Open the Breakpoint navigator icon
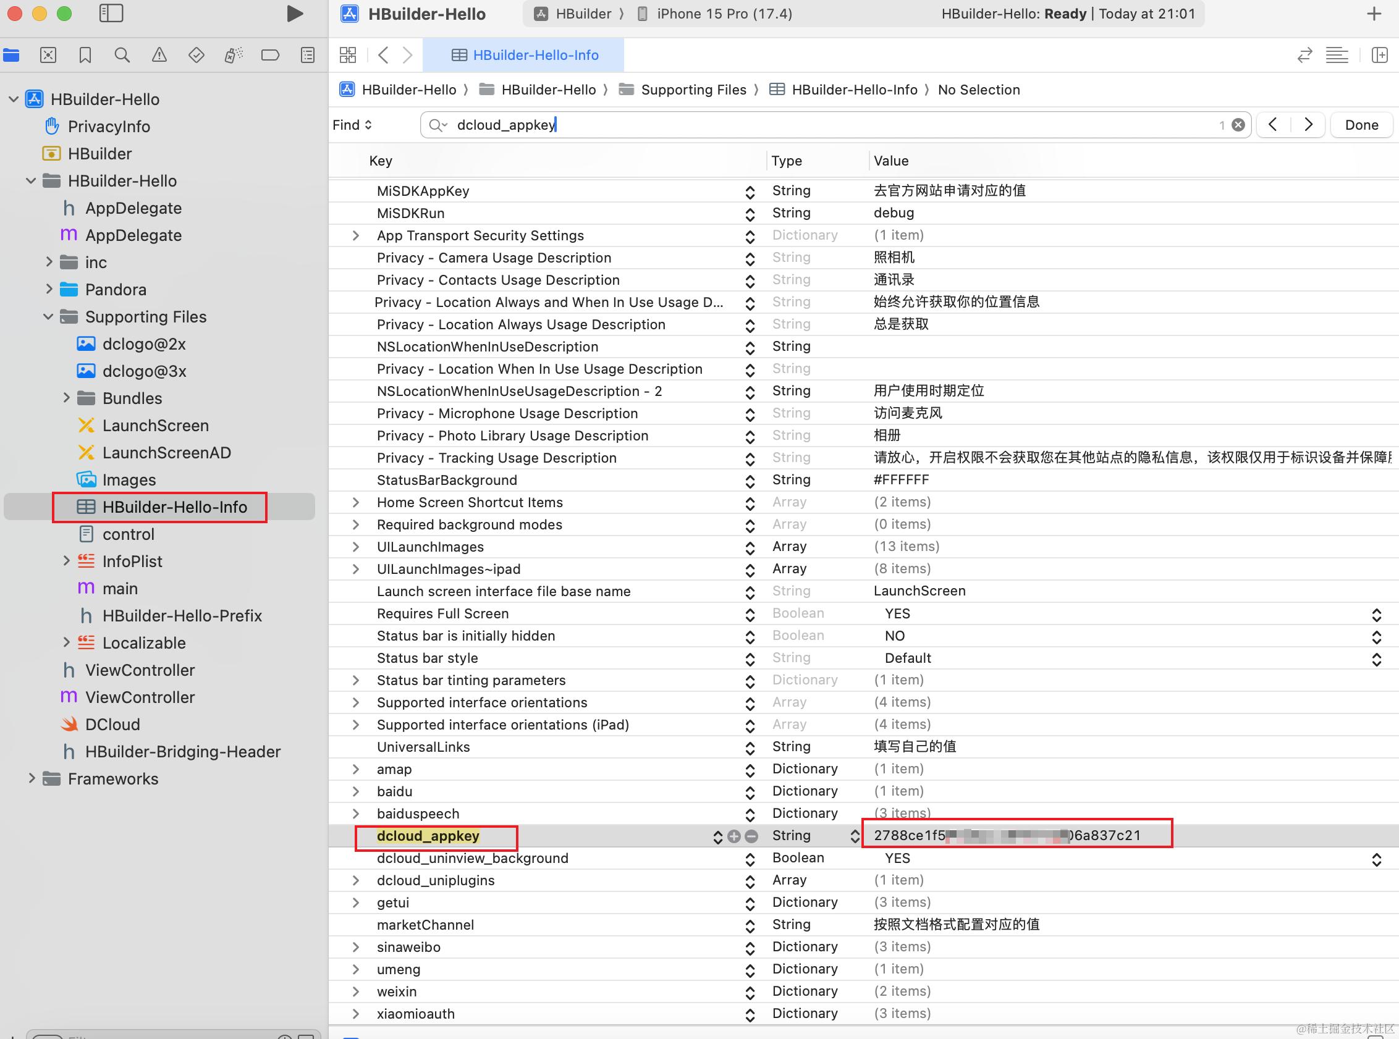Viewport: 1399px width, 1039px height. (x=270, y=56)
